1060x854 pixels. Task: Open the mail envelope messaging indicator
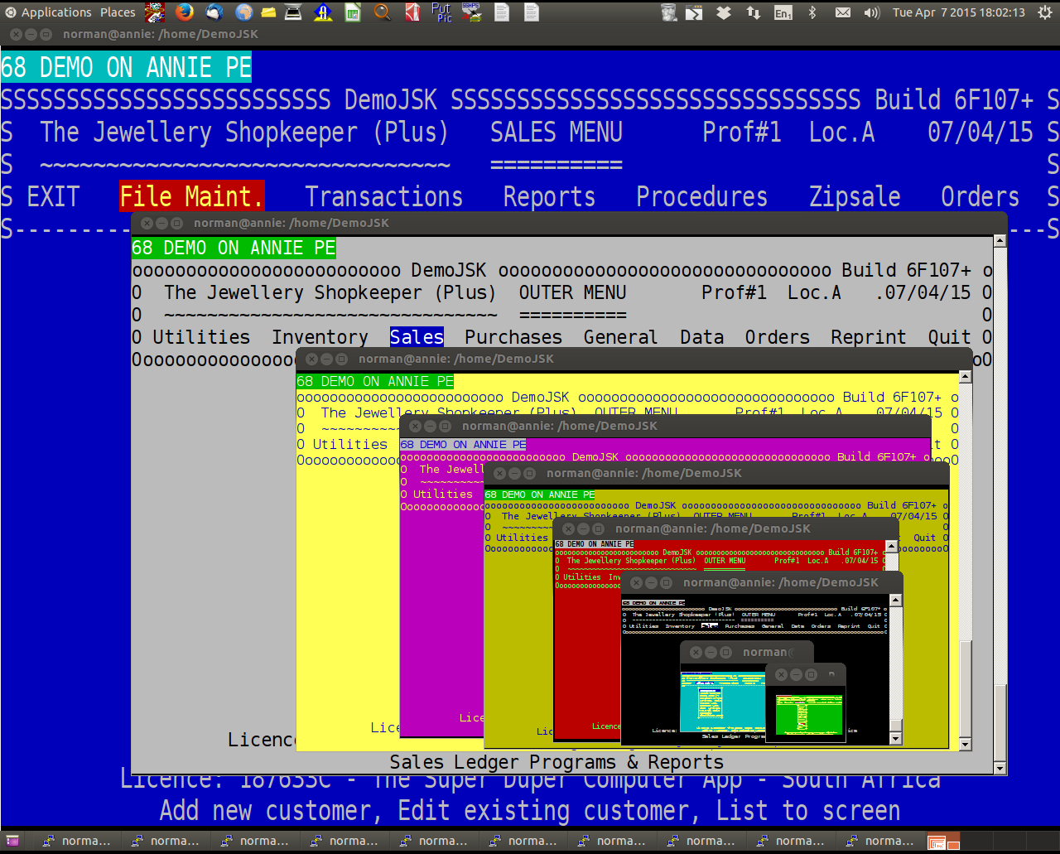[842, 12]
